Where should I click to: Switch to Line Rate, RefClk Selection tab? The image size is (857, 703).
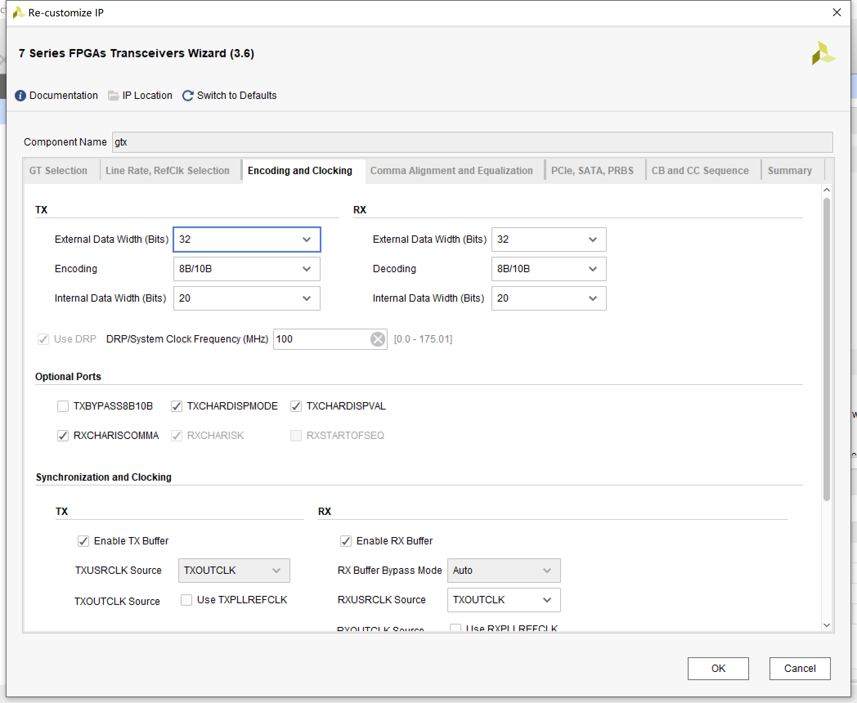tap(168, 170)
